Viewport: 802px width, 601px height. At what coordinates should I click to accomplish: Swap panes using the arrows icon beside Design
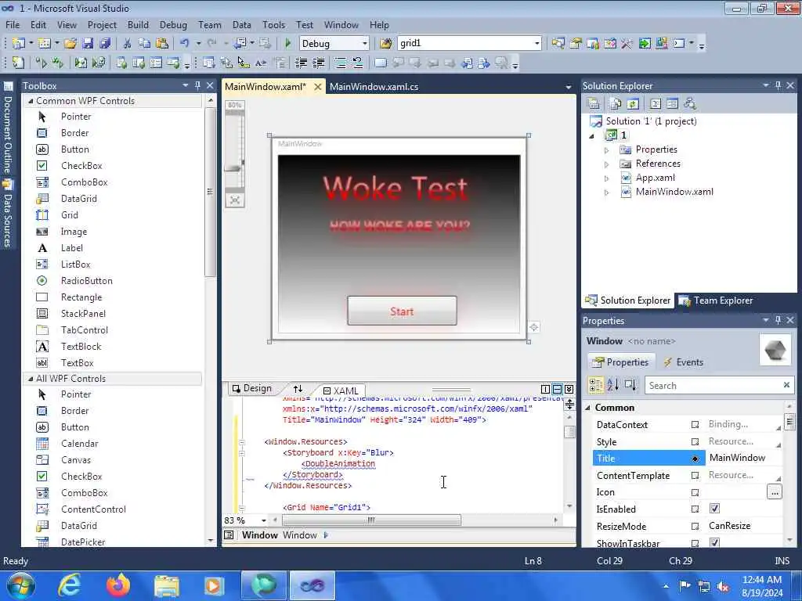(x=298, y=389)
